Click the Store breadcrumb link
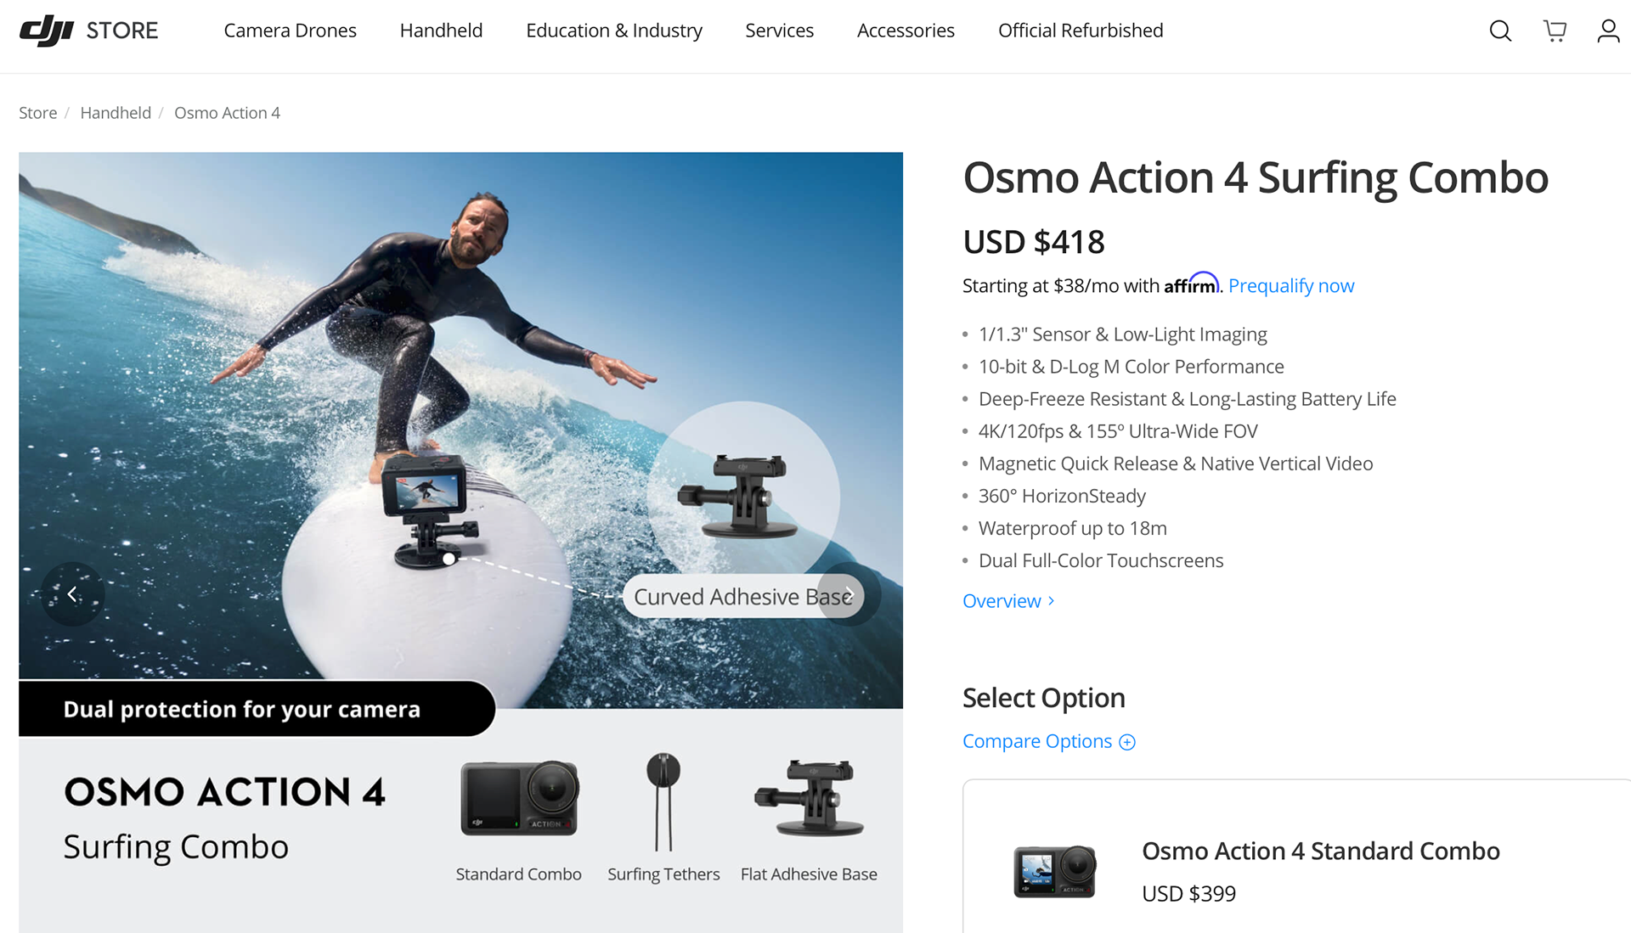 coord(38,113)
